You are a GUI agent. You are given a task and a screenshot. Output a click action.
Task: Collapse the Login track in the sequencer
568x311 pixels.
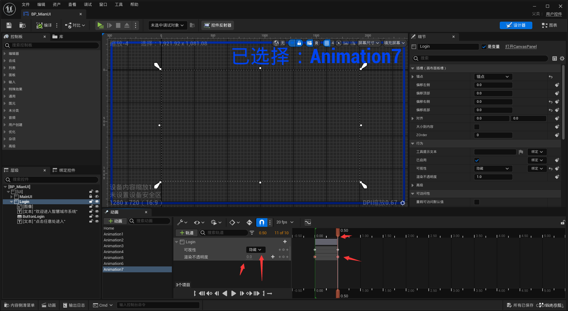pos(177,242)
